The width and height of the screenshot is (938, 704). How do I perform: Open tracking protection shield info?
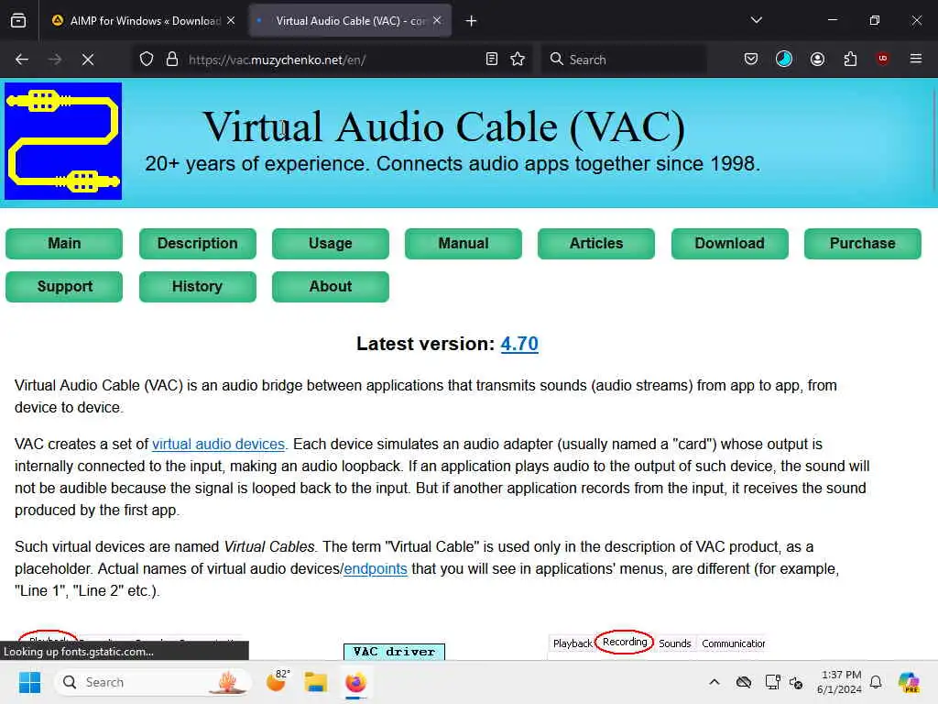click(x=147, y=60)
